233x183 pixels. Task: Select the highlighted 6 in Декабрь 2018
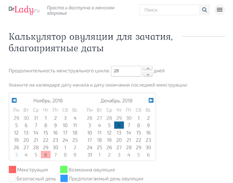119,125
